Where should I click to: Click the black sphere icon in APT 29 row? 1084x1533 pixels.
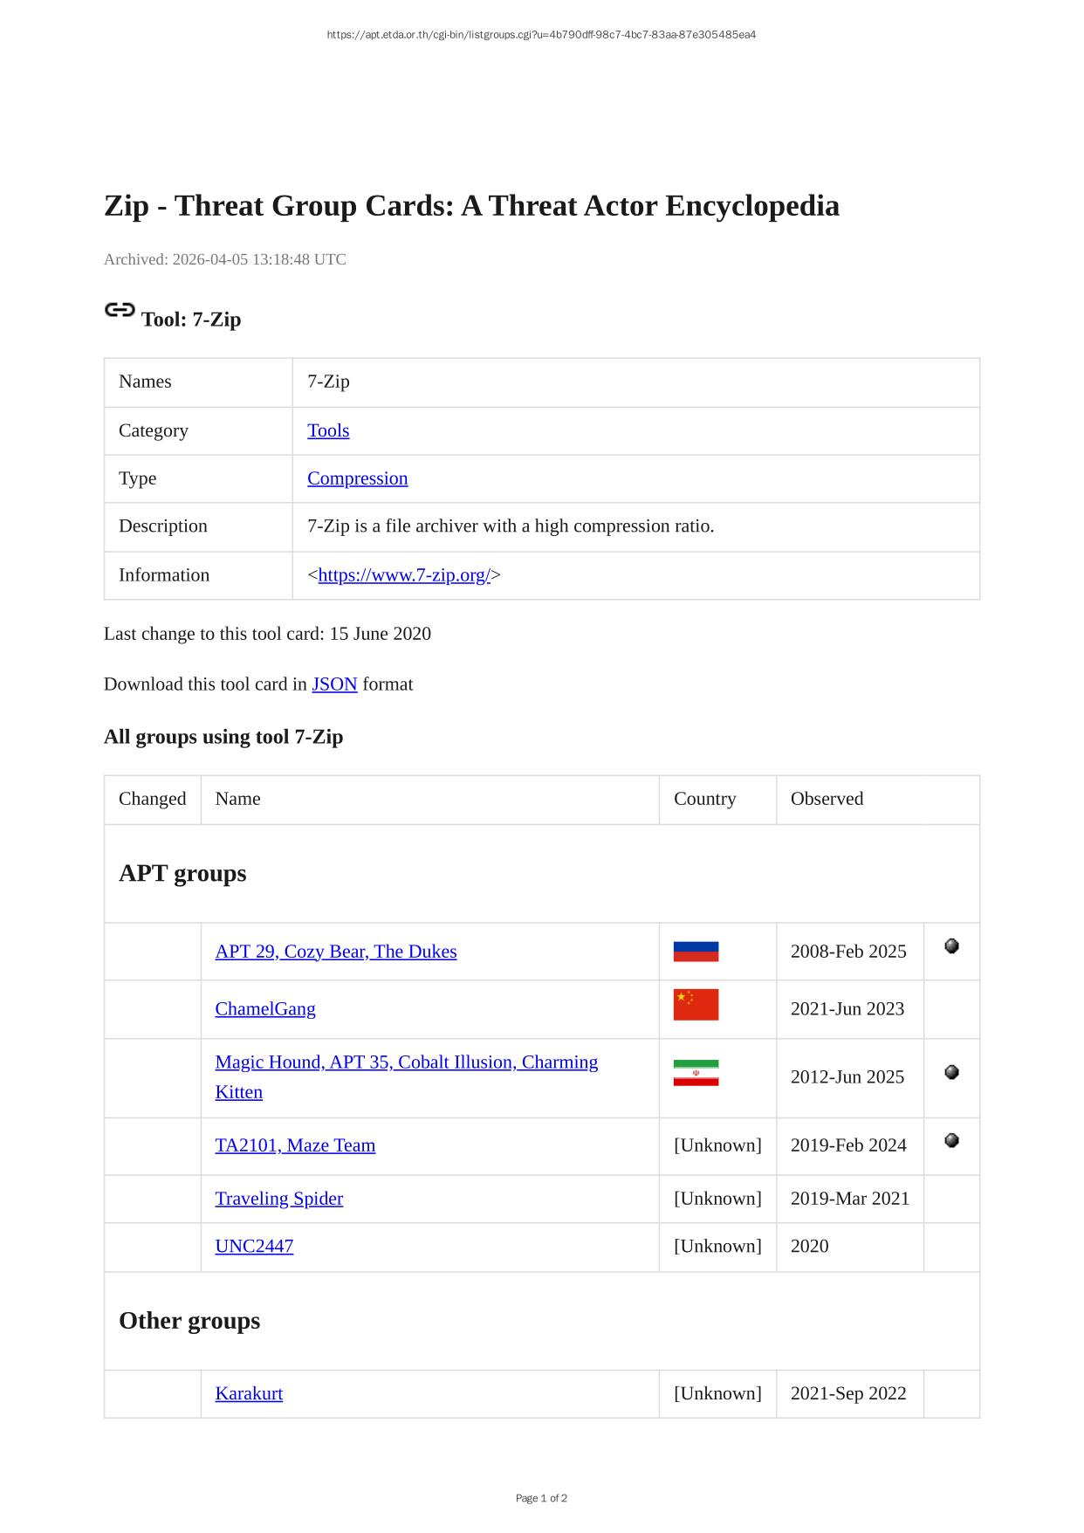[951, 946]
